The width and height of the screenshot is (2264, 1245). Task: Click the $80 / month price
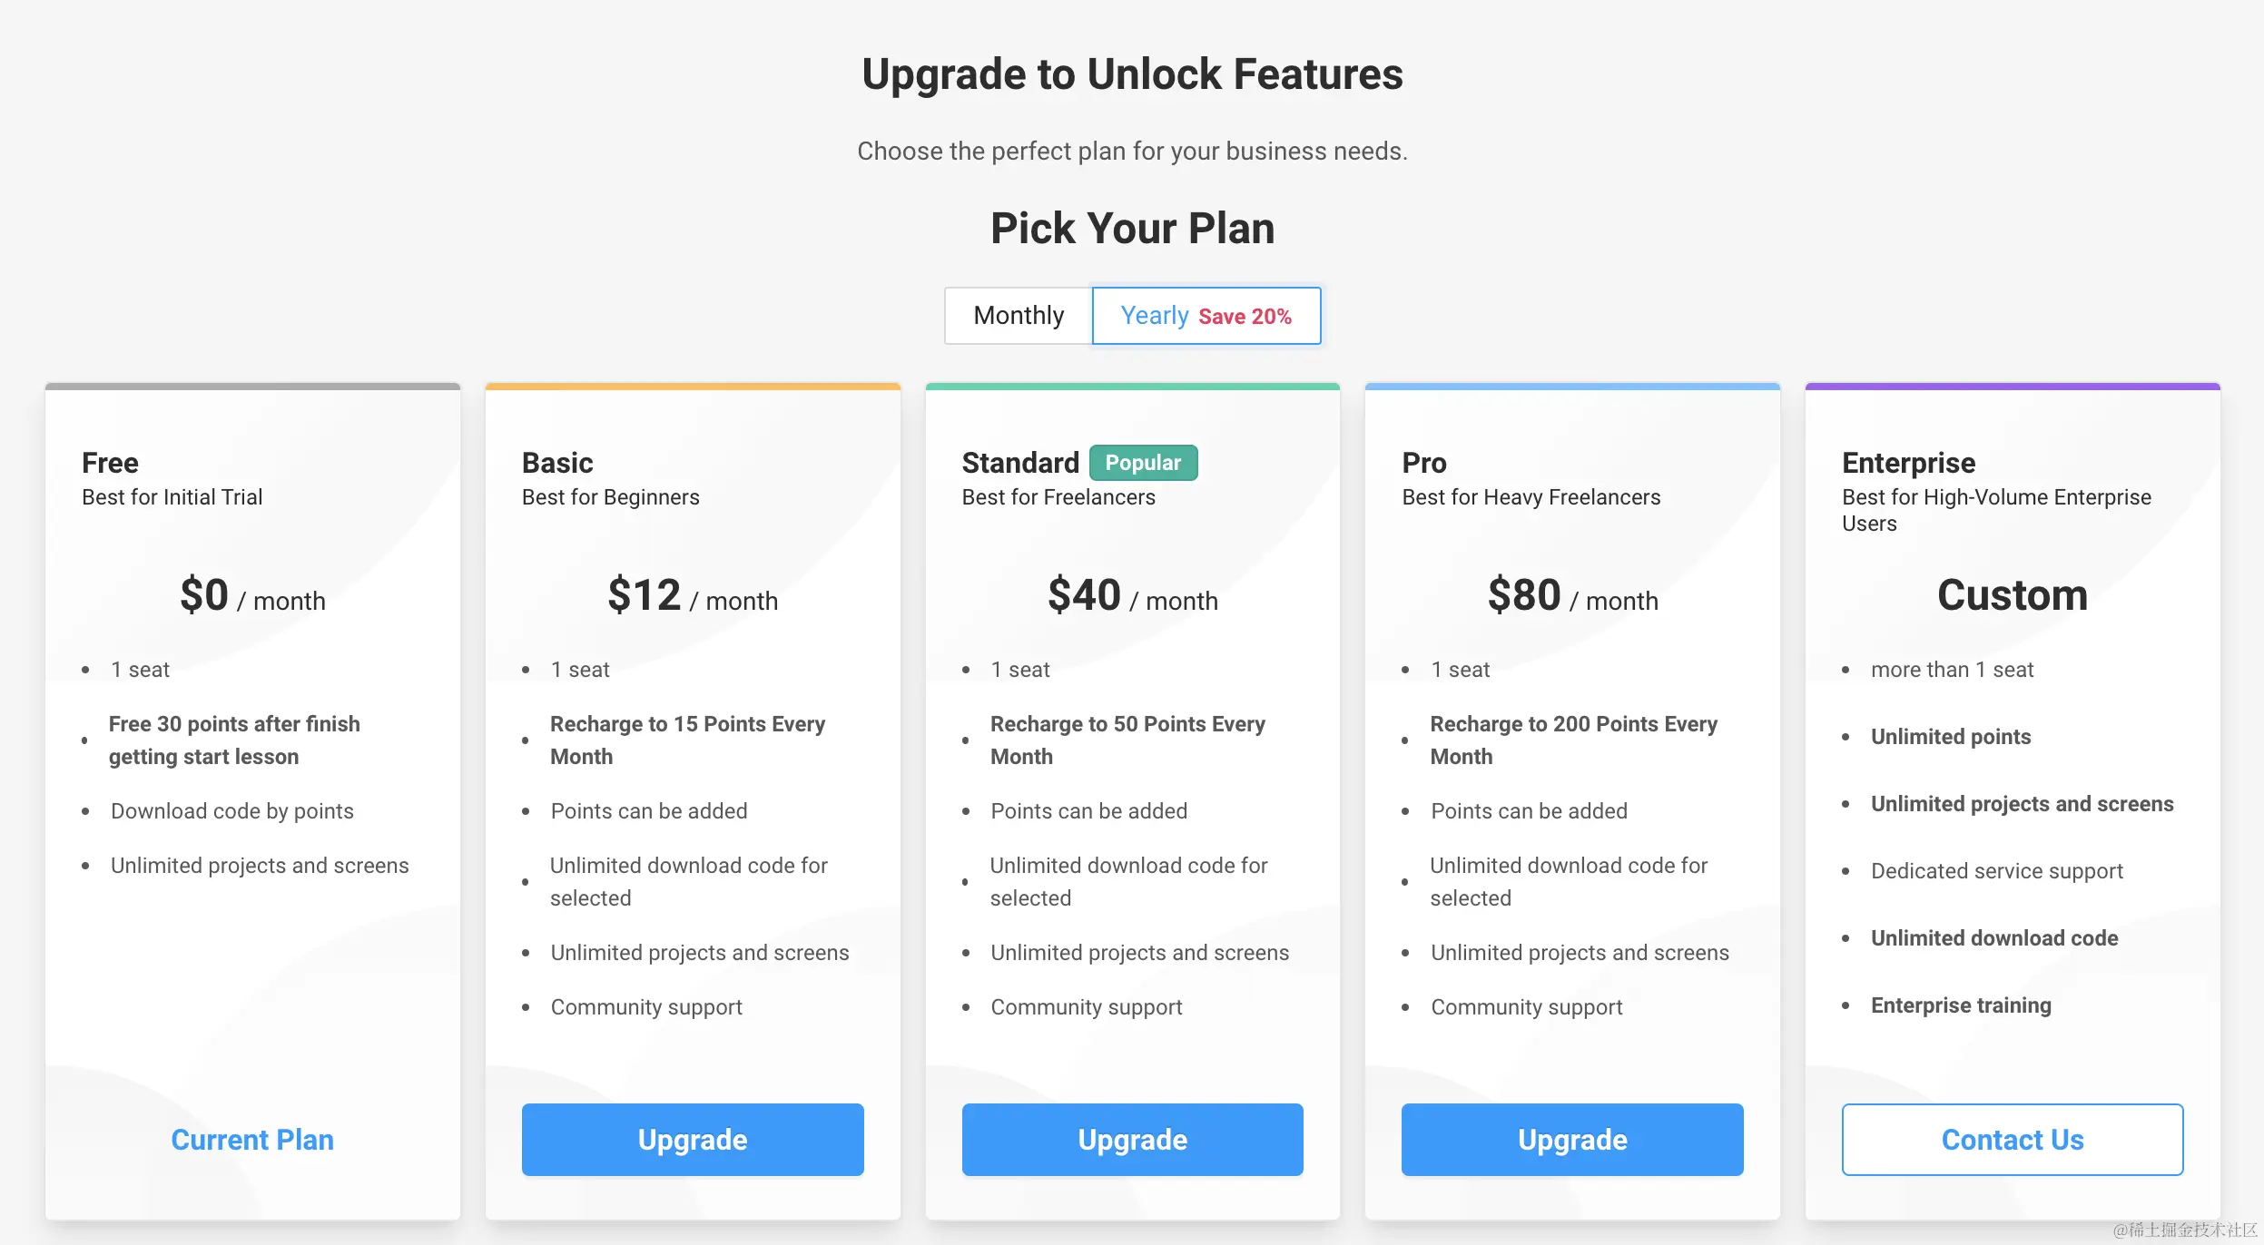pyautogui.click(x=1572, y=596)
